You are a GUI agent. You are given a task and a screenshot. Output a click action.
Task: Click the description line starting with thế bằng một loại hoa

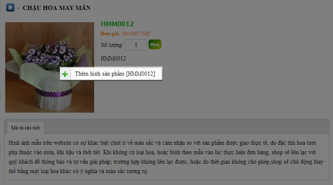click(78, 171)
